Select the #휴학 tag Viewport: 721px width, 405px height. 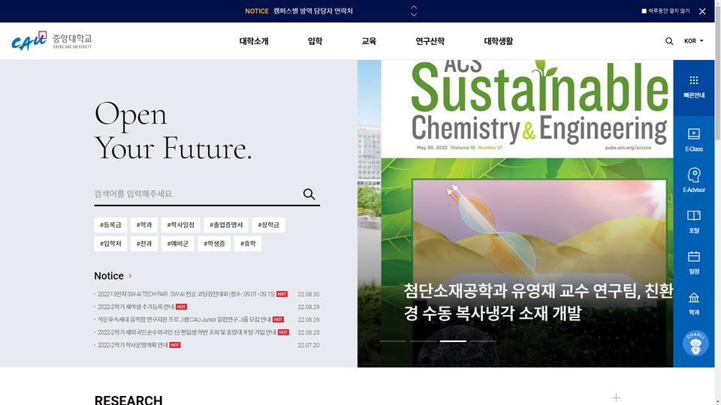coord(248,244)
